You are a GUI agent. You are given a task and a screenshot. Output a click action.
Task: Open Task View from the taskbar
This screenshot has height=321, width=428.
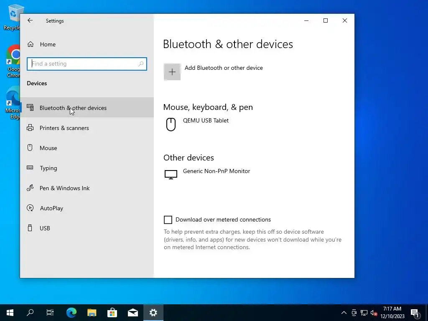point(50,313)
